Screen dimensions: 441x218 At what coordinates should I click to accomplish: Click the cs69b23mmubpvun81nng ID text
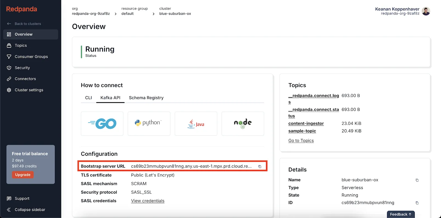(x=368, y=203)
